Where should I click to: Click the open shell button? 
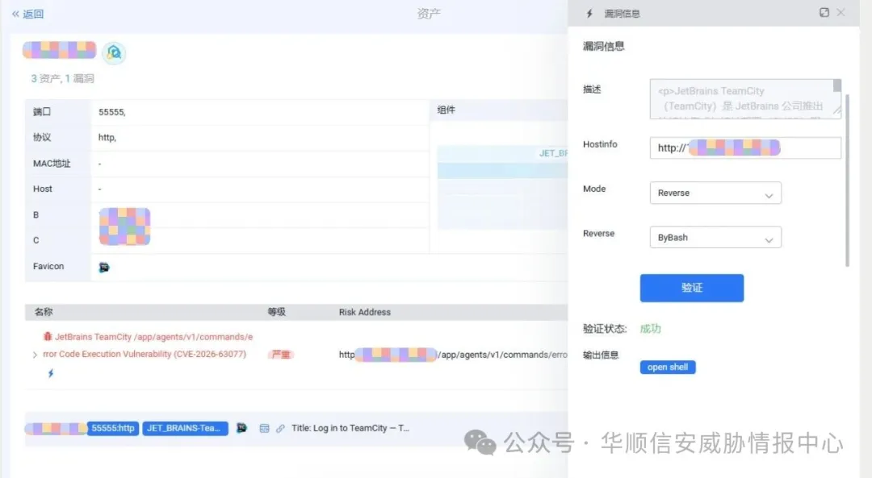[668, 367]
